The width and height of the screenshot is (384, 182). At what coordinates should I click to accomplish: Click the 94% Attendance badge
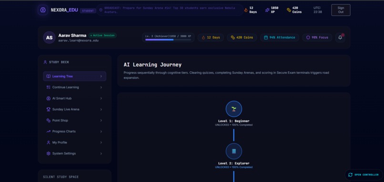(280, 38)
